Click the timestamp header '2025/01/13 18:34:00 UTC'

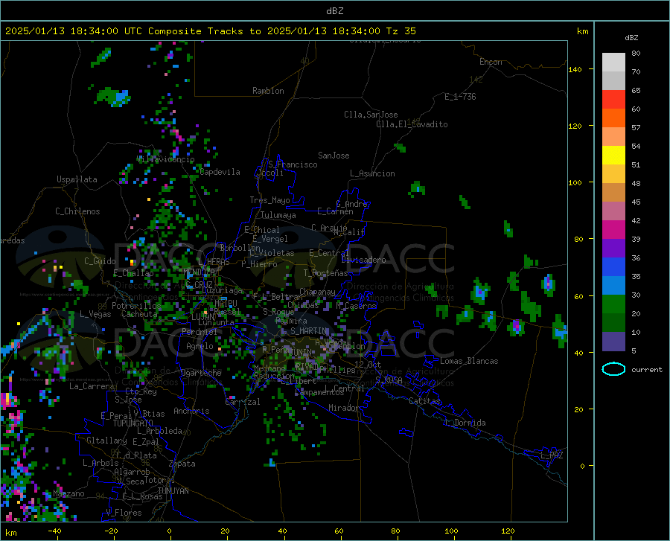(x=74, y=31)
